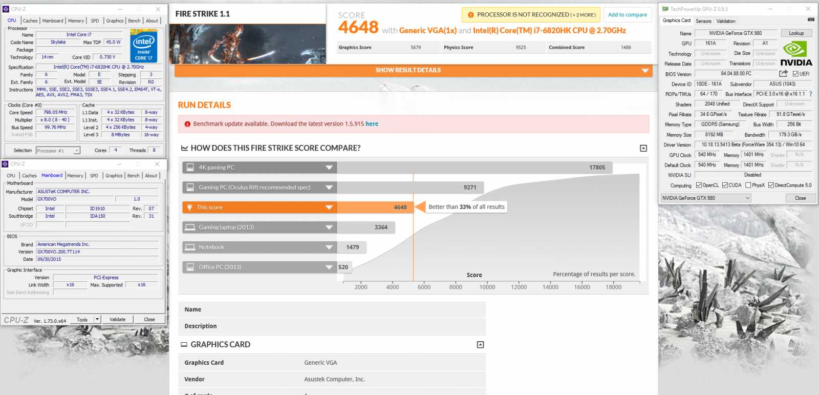Click the empty Name field under run details
The width and height of the screenshot is (819, 395).
pyautogui.click(x=332, y=309)
